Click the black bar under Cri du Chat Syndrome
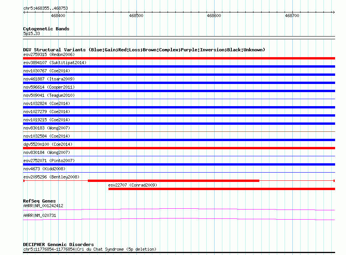346x255 pixels. pos(179,253)
